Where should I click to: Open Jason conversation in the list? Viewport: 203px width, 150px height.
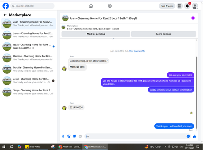[x=28, y=35]
